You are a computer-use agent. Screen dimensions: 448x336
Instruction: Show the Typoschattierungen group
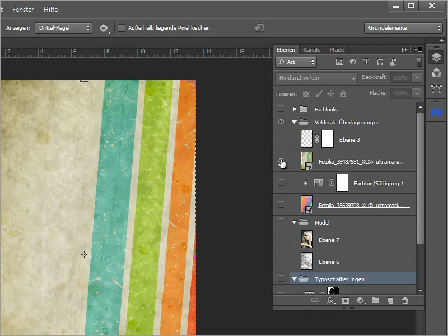281,278
